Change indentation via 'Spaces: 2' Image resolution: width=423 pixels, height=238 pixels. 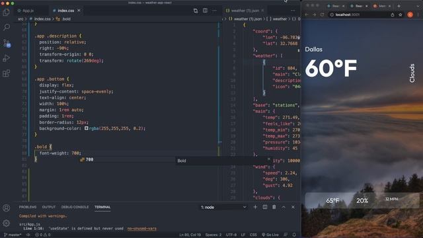coord(213,235)
